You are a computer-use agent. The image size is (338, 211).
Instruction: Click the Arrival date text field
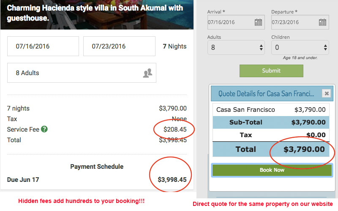click(230, 22)
